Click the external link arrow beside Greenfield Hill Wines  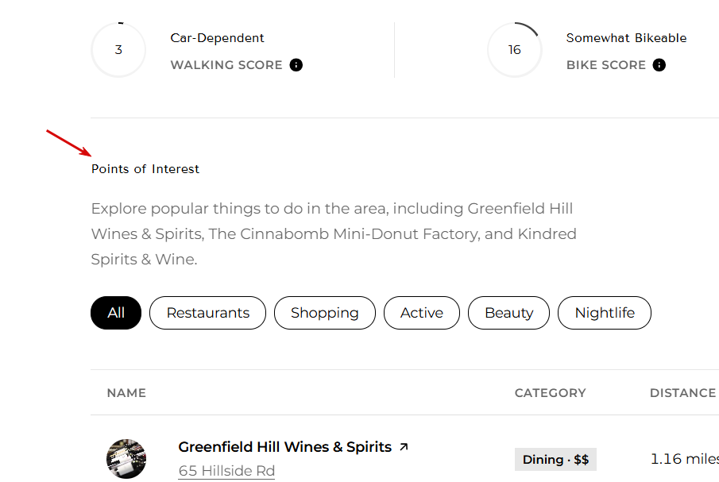[x=404, y=447]
